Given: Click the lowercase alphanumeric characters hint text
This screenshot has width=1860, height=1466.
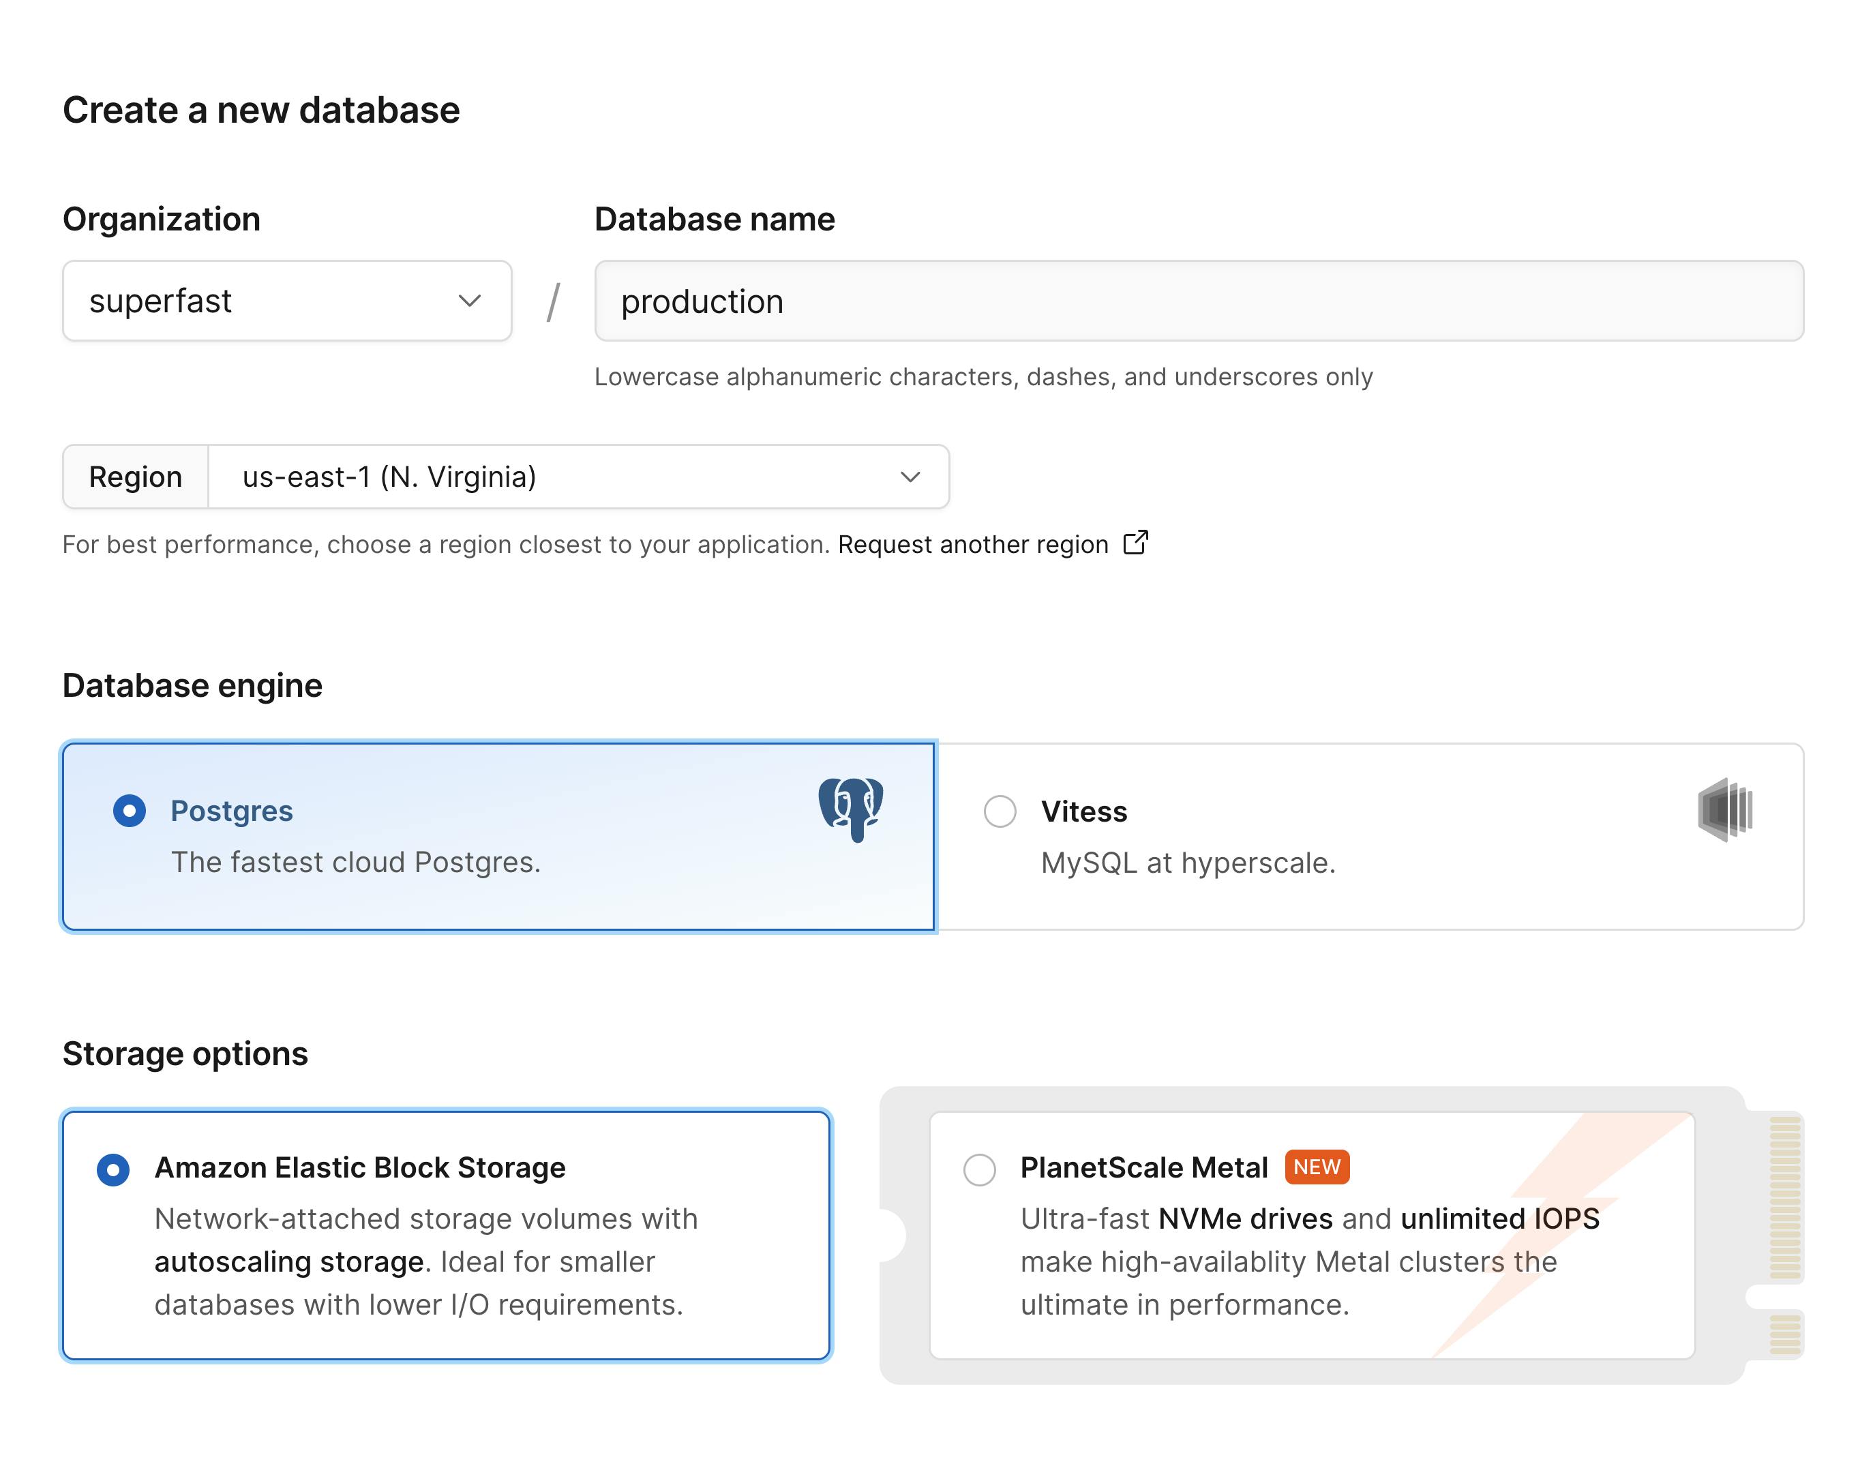Looking at the screenshot, I should click(982, 377).
